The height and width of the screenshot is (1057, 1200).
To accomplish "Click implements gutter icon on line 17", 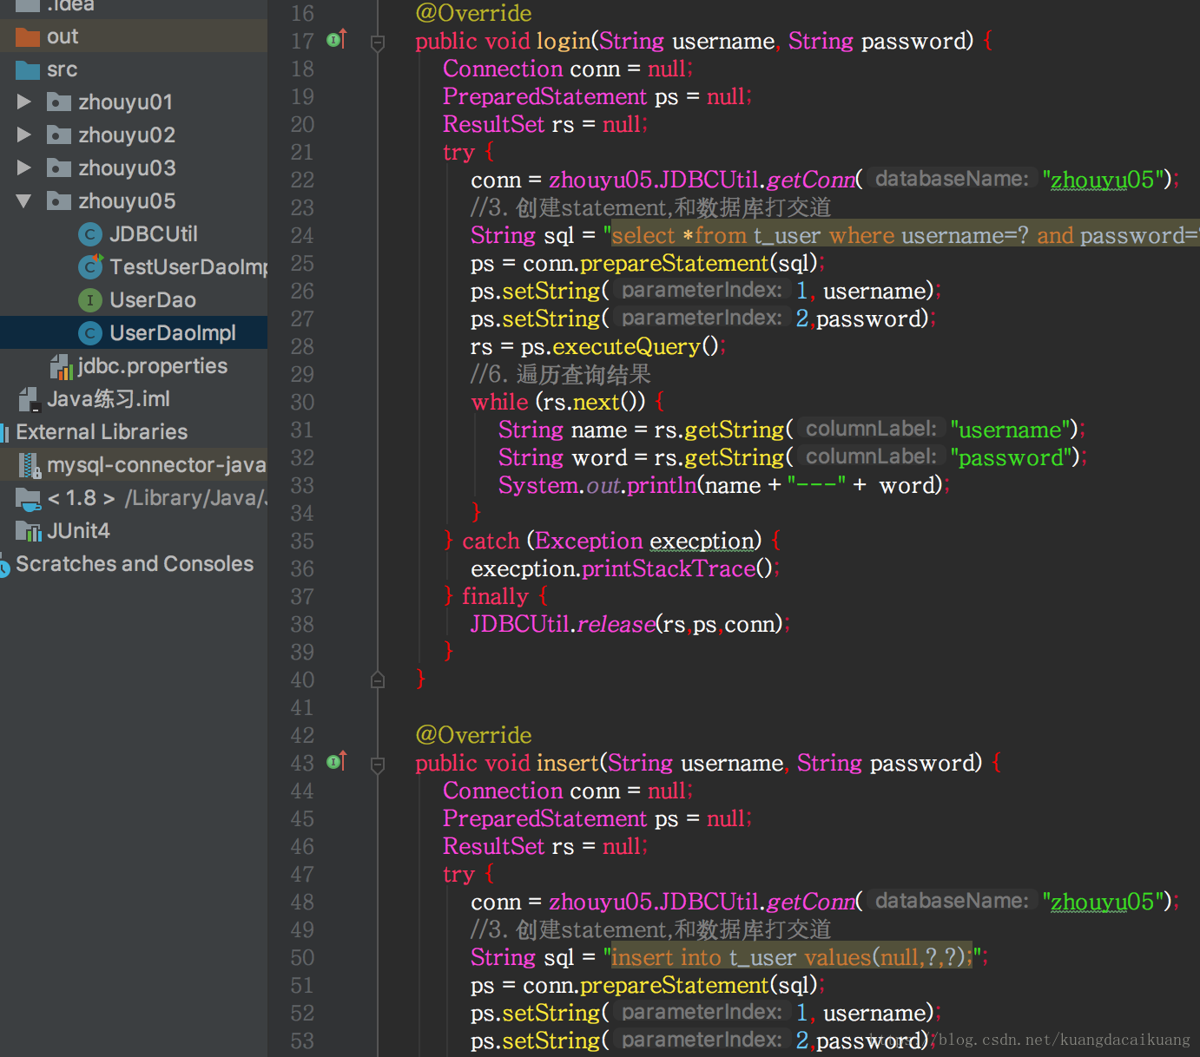I will coord(336,39).
